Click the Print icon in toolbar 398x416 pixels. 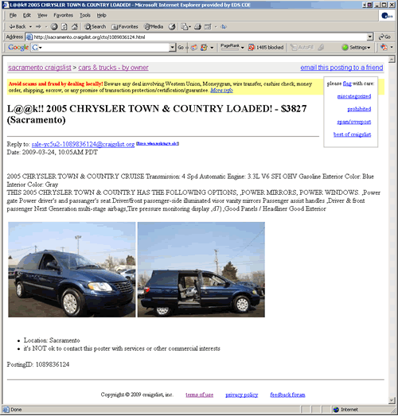pyautogui.click(x=197, y=26)
